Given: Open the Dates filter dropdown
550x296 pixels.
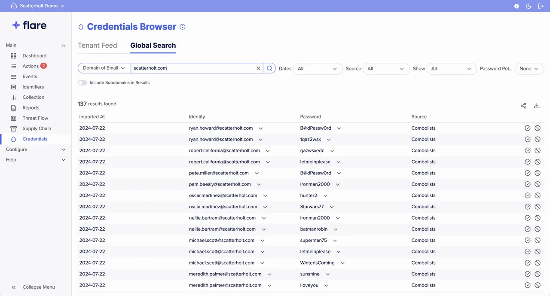Looking at the screenshot, I should [x=318, y=68].
